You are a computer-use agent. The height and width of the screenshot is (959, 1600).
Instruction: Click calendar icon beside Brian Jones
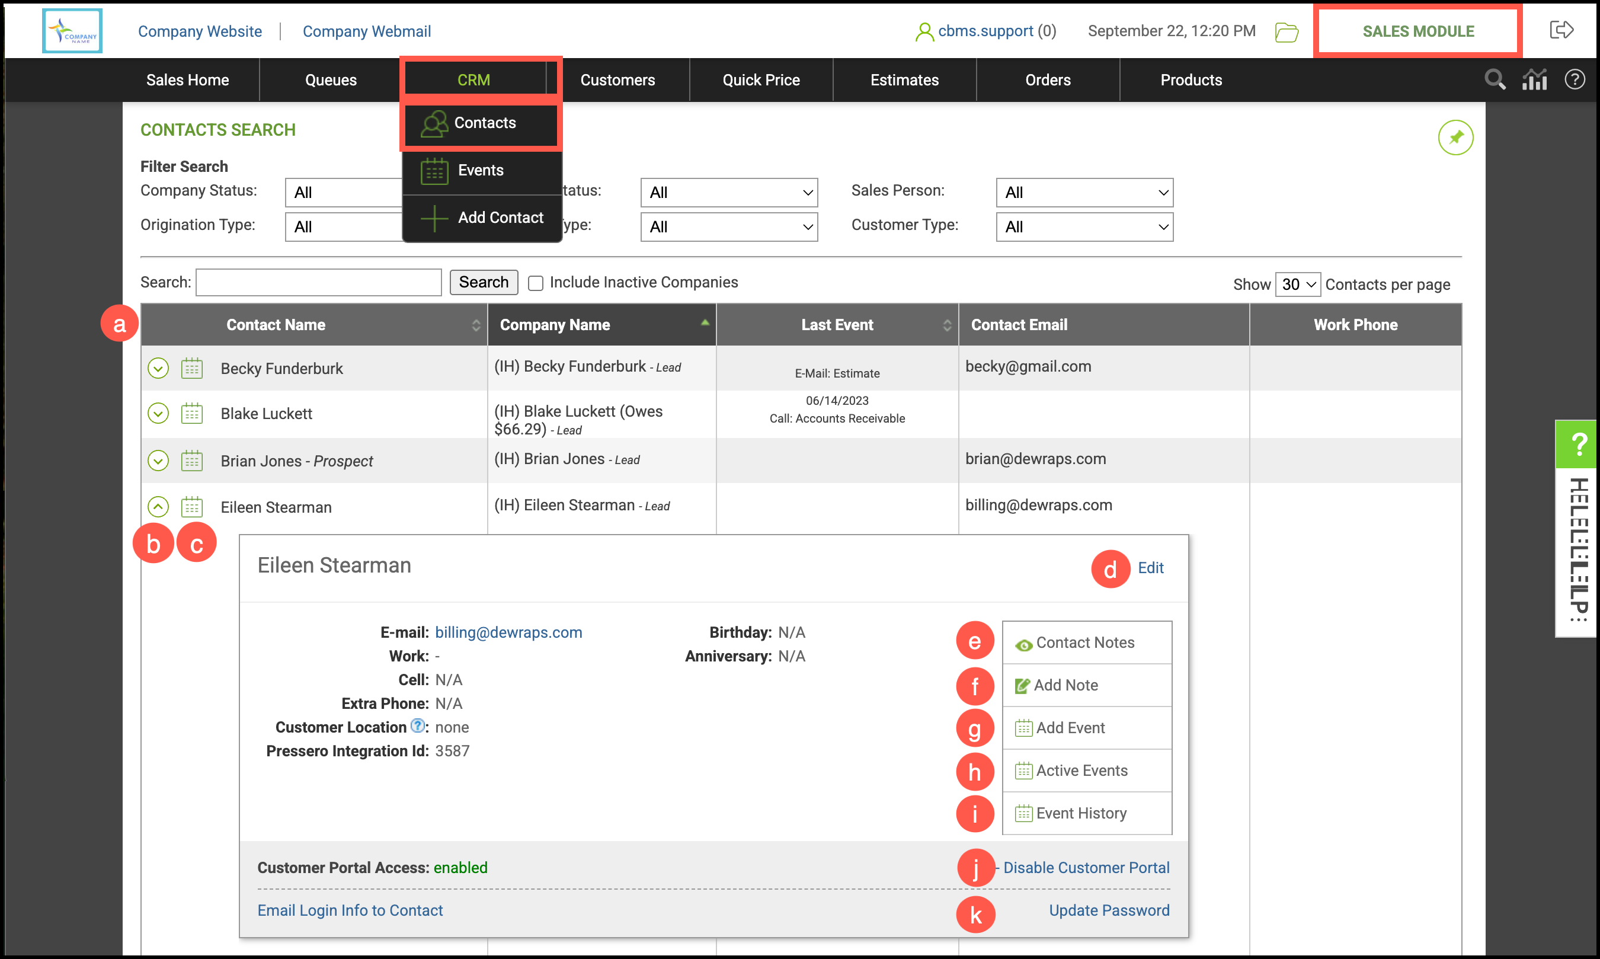click(192, 461)
